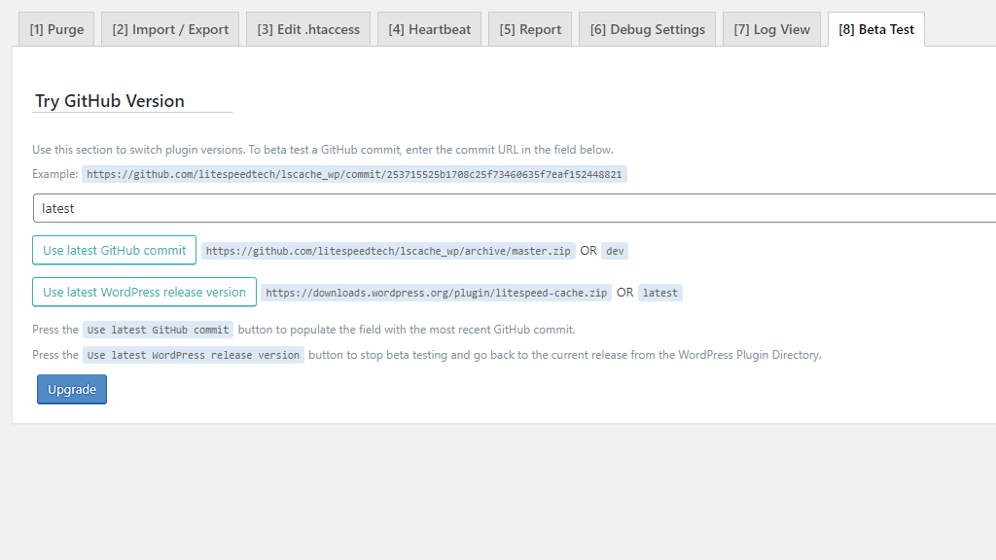
Task: Click Use latest WordPress release version button
Action: click(144, 292)
